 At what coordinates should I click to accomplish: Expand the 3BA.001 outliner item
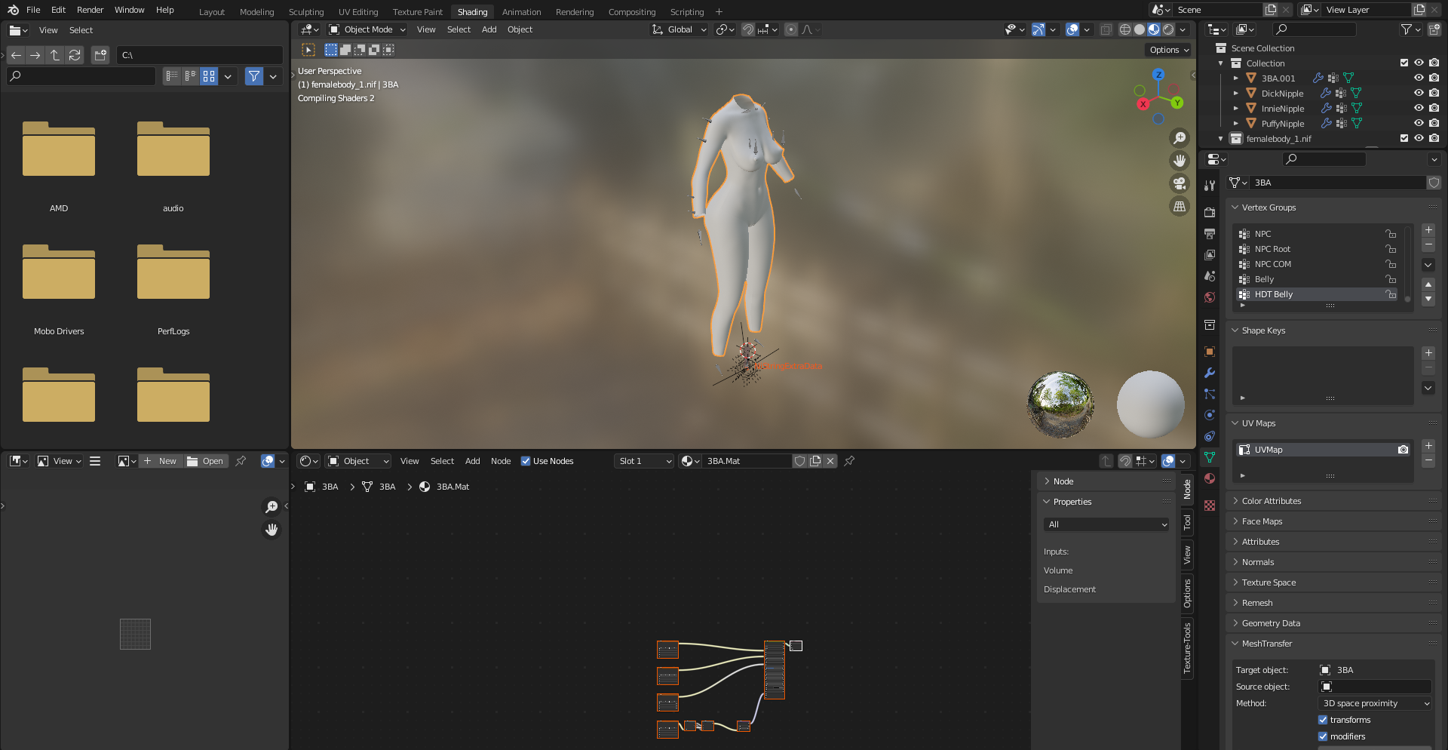coord(1236,78)
